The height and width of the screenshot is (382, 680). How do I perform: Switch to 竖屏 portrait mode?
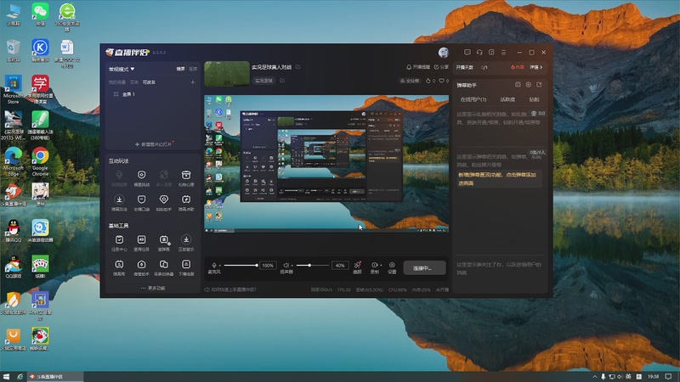tap(193, 69)
